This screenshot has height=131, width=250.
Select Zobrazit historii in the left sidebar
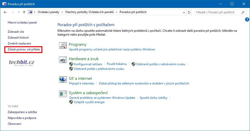coord(18,38)
